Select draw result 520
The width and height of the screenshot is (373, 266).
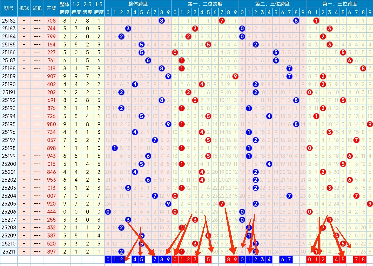51,244
